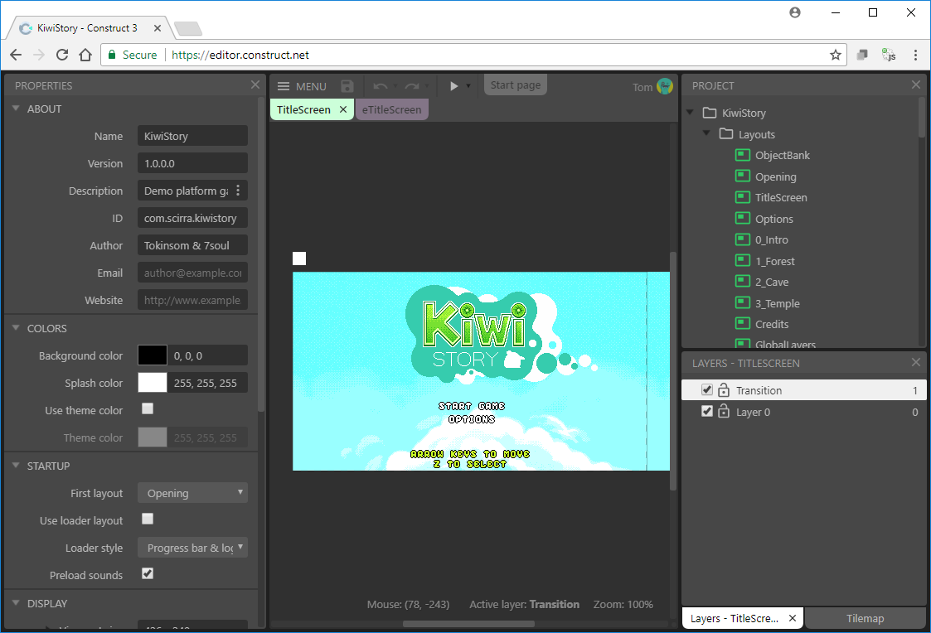Screen dimensions: 931x633
Task: Click the Save project disk icon
Action: [347, 86]
